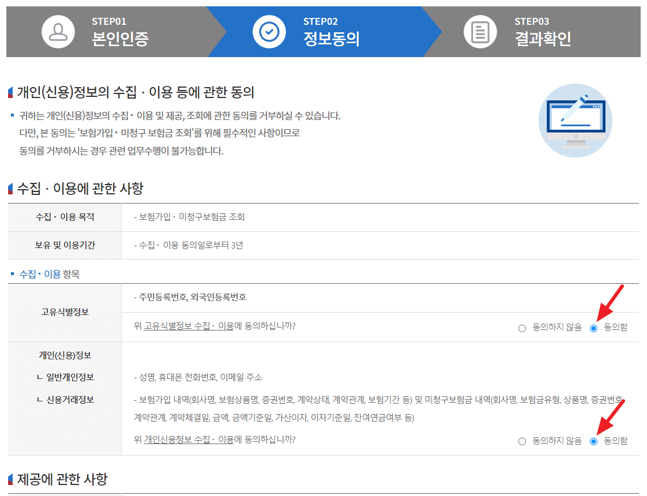The width and height of the screenshot is (647, 496).
Task: Click the 성명, 휴대폰 전화번호, 이메일 주소 text
Action: 198,377
